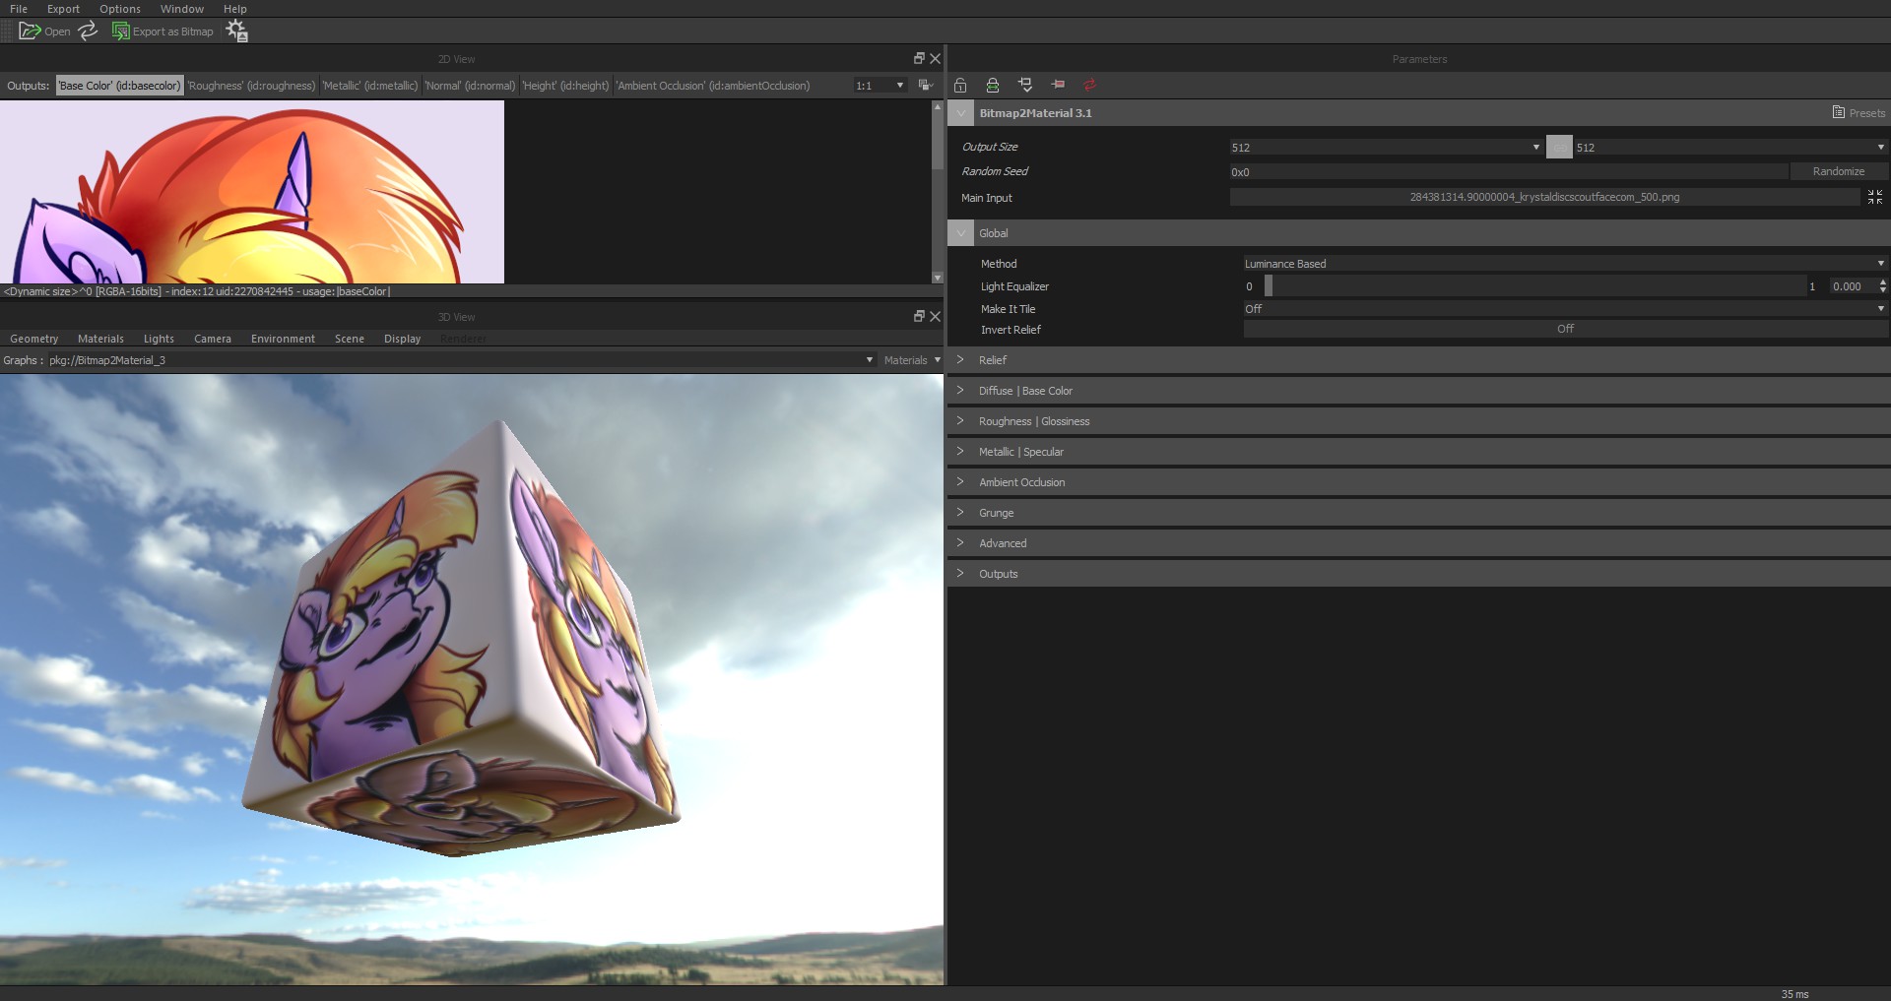Open the File menu
Screen dimensions: 1891x1001
19,9
